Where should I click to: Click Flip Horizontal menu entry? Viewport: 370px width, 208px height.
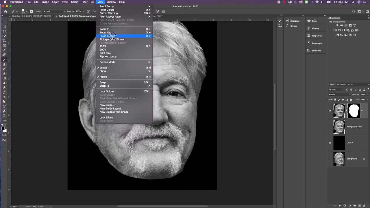pos(108,57)
